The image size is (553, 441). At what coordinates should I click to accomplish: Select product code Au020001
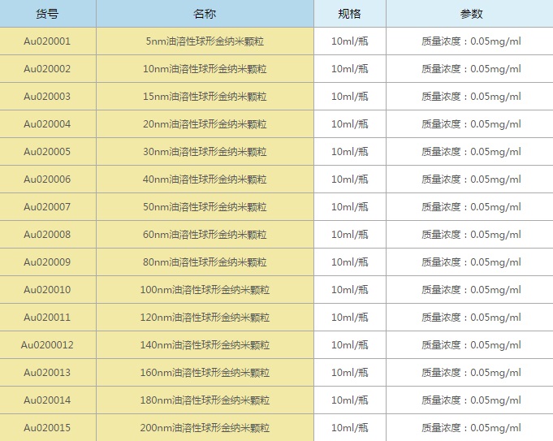coord(47,41)
